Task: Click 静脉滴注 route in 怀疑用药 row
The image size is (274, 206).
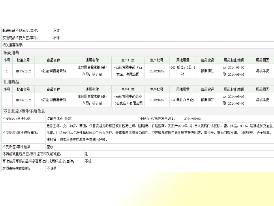Action: [208, 71]
